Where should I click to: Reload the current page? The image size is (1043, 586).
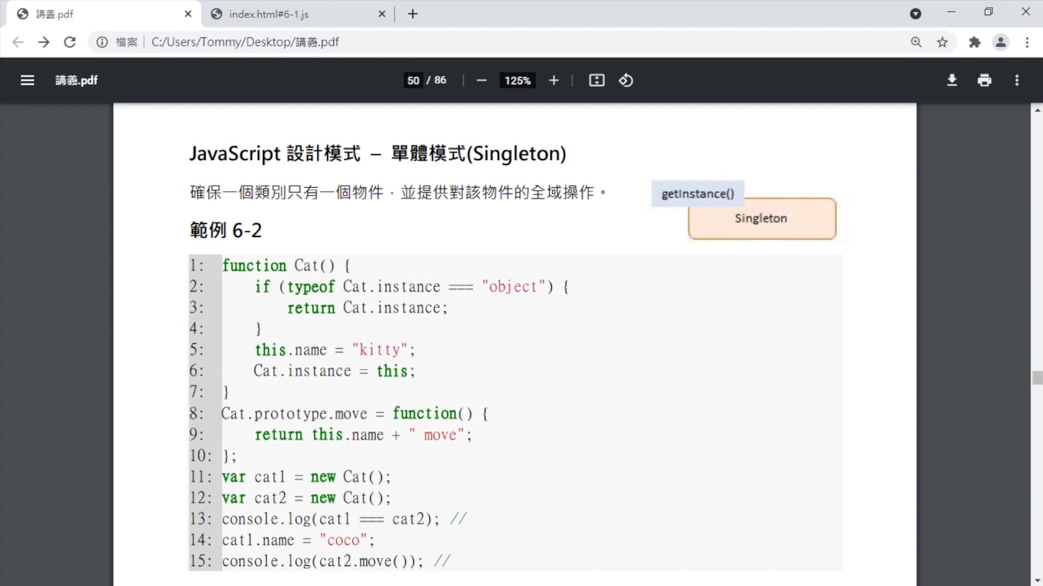(70, 42)
